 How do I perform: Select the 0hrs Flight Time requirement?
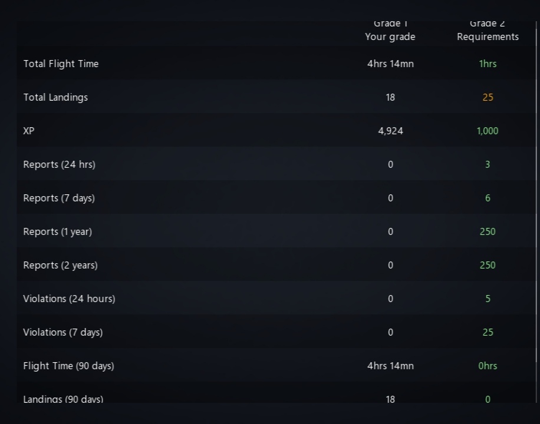point(488,366)
